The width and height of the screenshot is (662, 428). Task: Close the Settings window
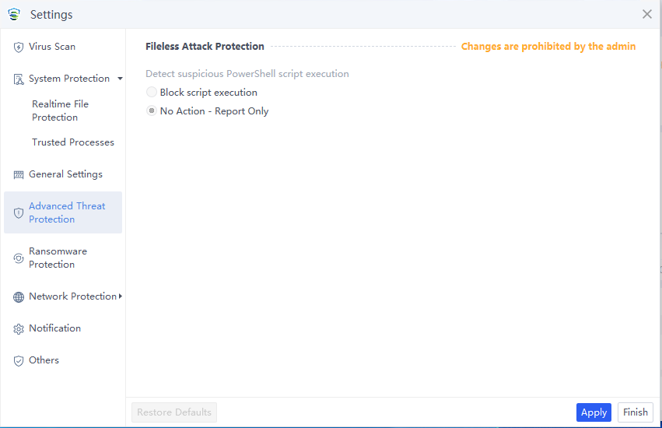coord(647,14)
